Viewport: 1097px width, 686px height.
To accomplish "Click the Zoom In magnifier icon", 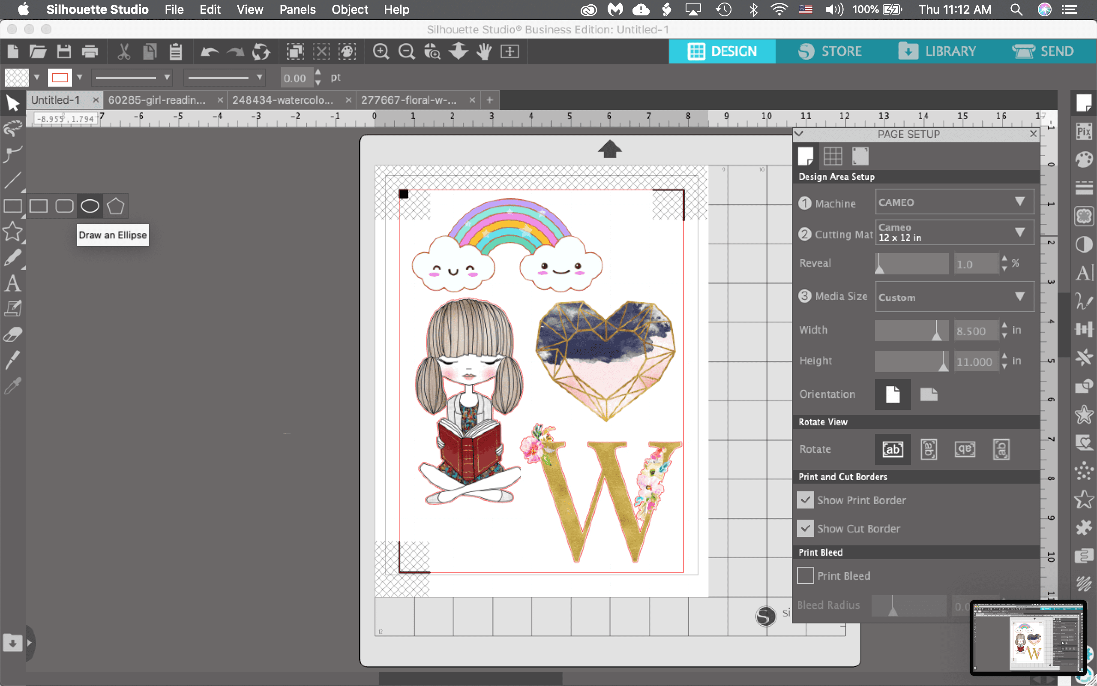I will coord(381,51).
